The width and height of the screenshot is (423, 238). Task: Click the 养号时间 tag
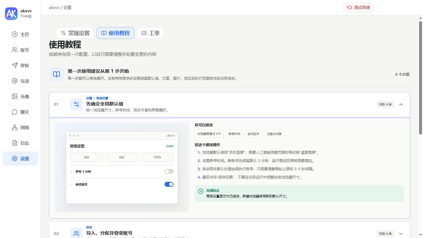234,134
